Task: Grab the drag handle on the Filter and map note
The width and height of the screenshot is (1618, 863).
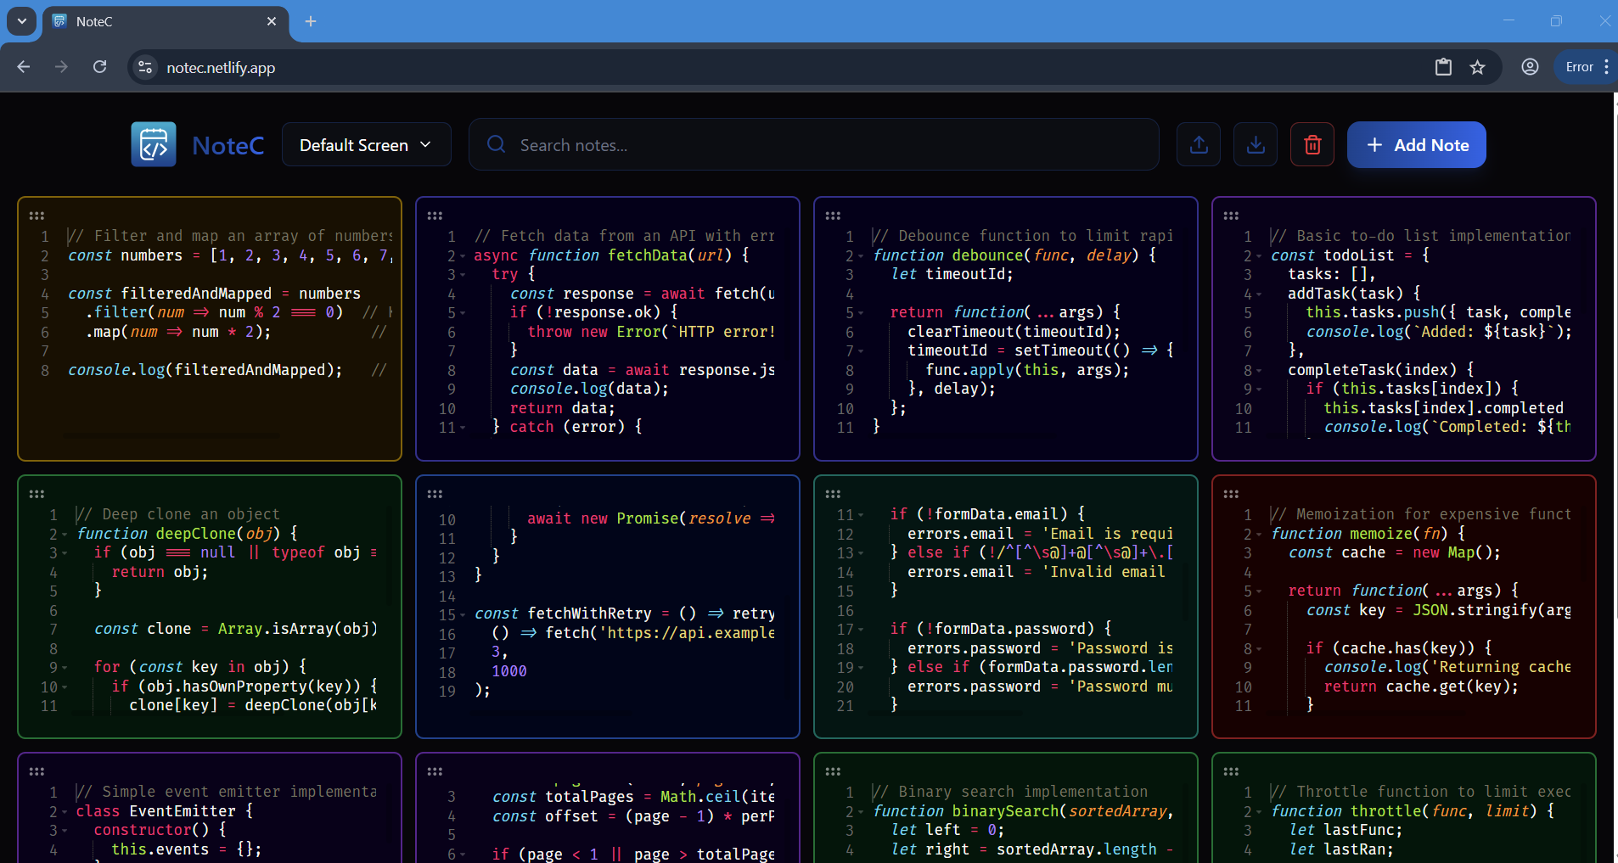Action: (x=37, y=216)
